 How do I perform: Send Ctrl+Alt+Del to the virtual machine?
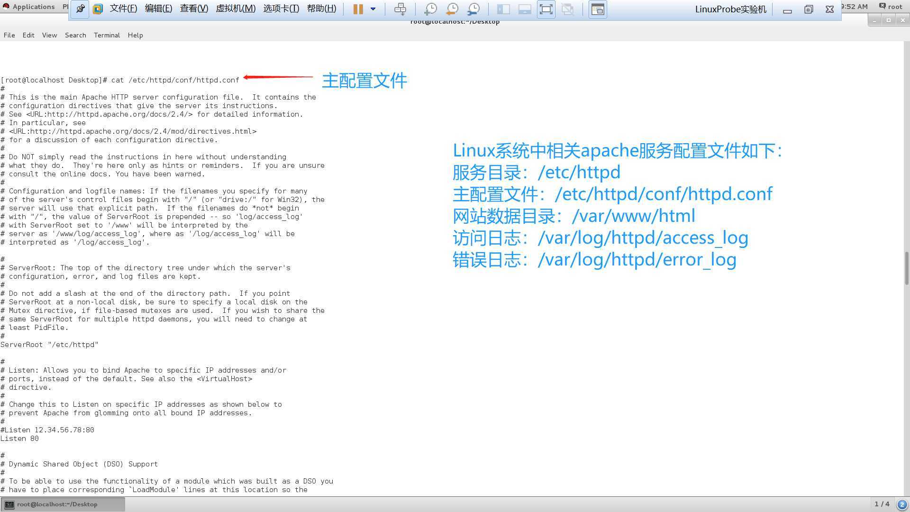[x=400, y=9]
